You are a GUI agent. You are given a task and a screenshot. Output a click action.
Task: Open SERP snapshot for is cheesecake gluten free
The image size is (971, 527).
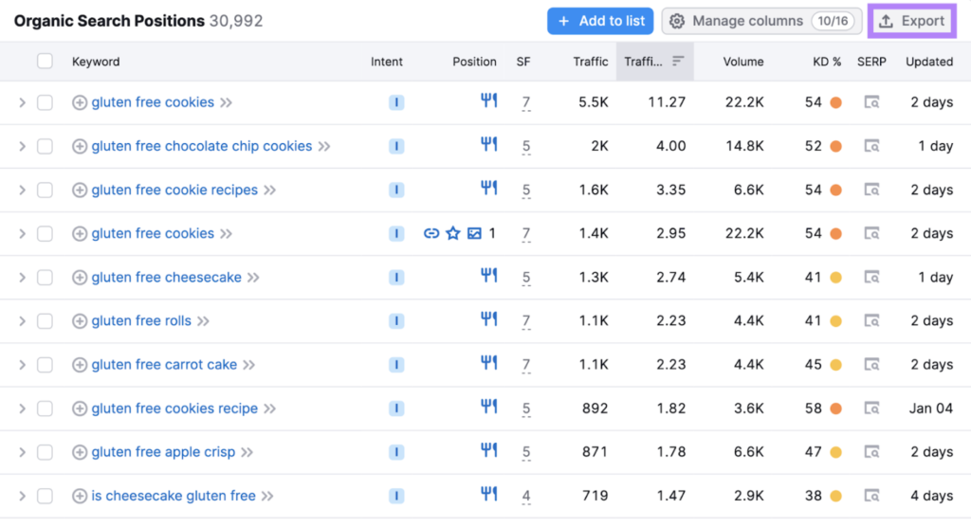[871, 496]
